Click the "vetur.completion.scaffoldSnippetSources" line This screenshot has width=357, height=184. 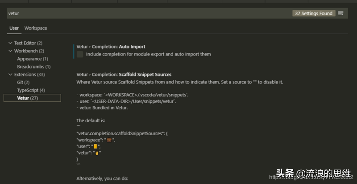point(122,134)
